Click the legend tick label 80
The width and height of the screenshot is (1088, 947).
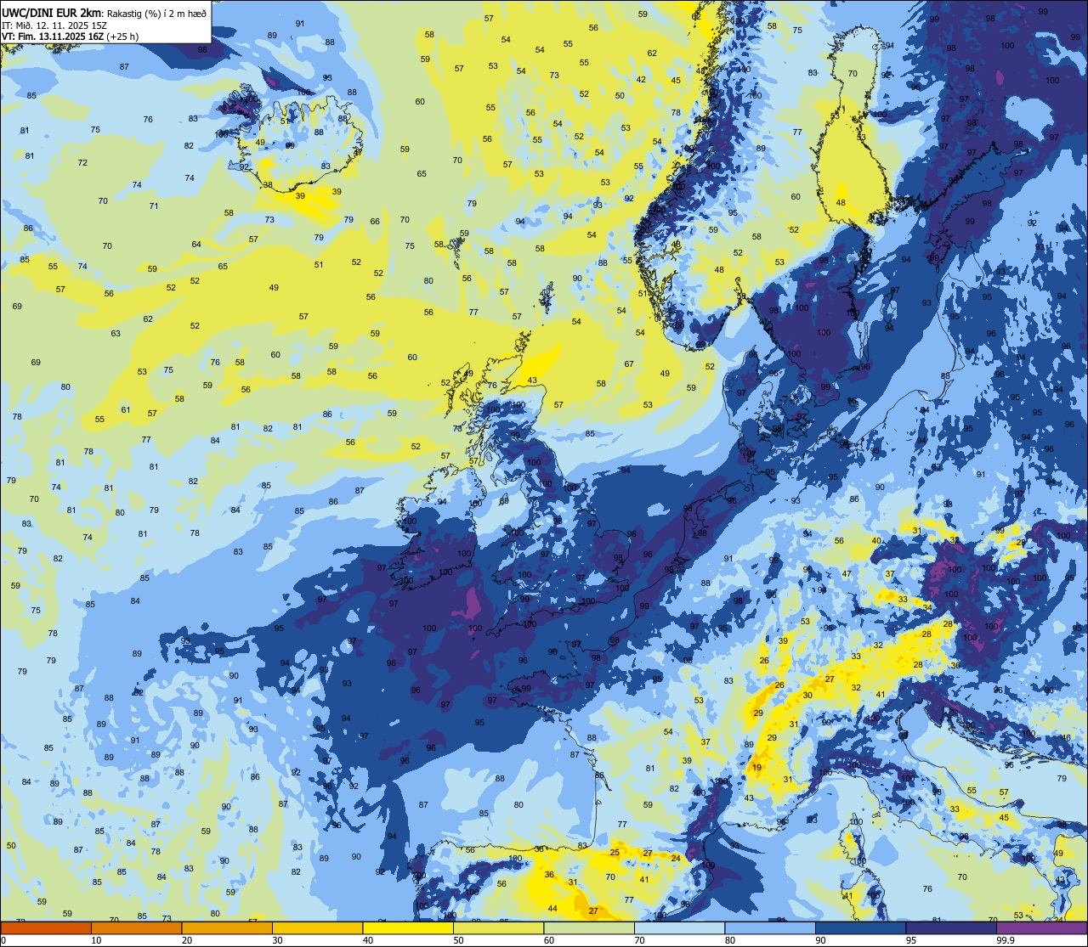(x=730, y=940)
